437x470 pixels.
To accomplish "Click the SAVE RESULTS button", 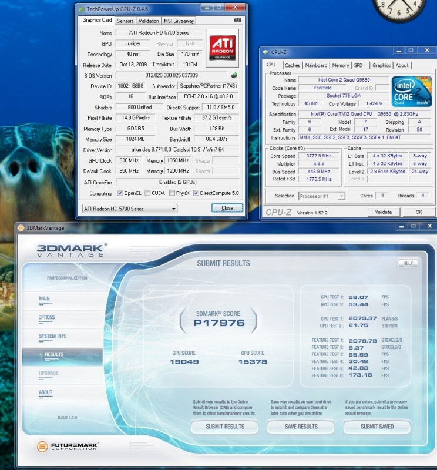I will tap(301, 427).
